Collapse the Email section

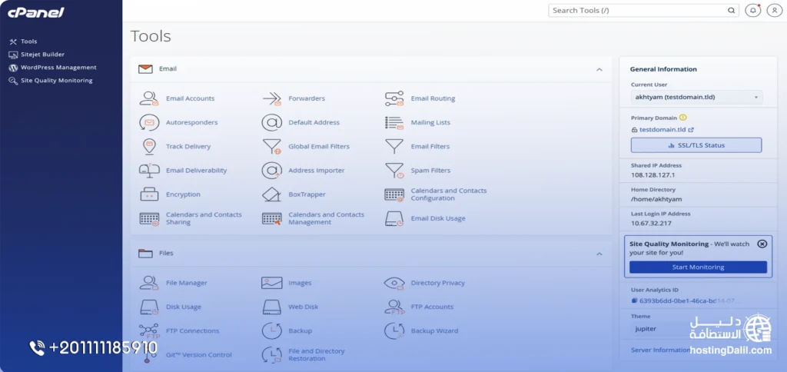point(599,69)
